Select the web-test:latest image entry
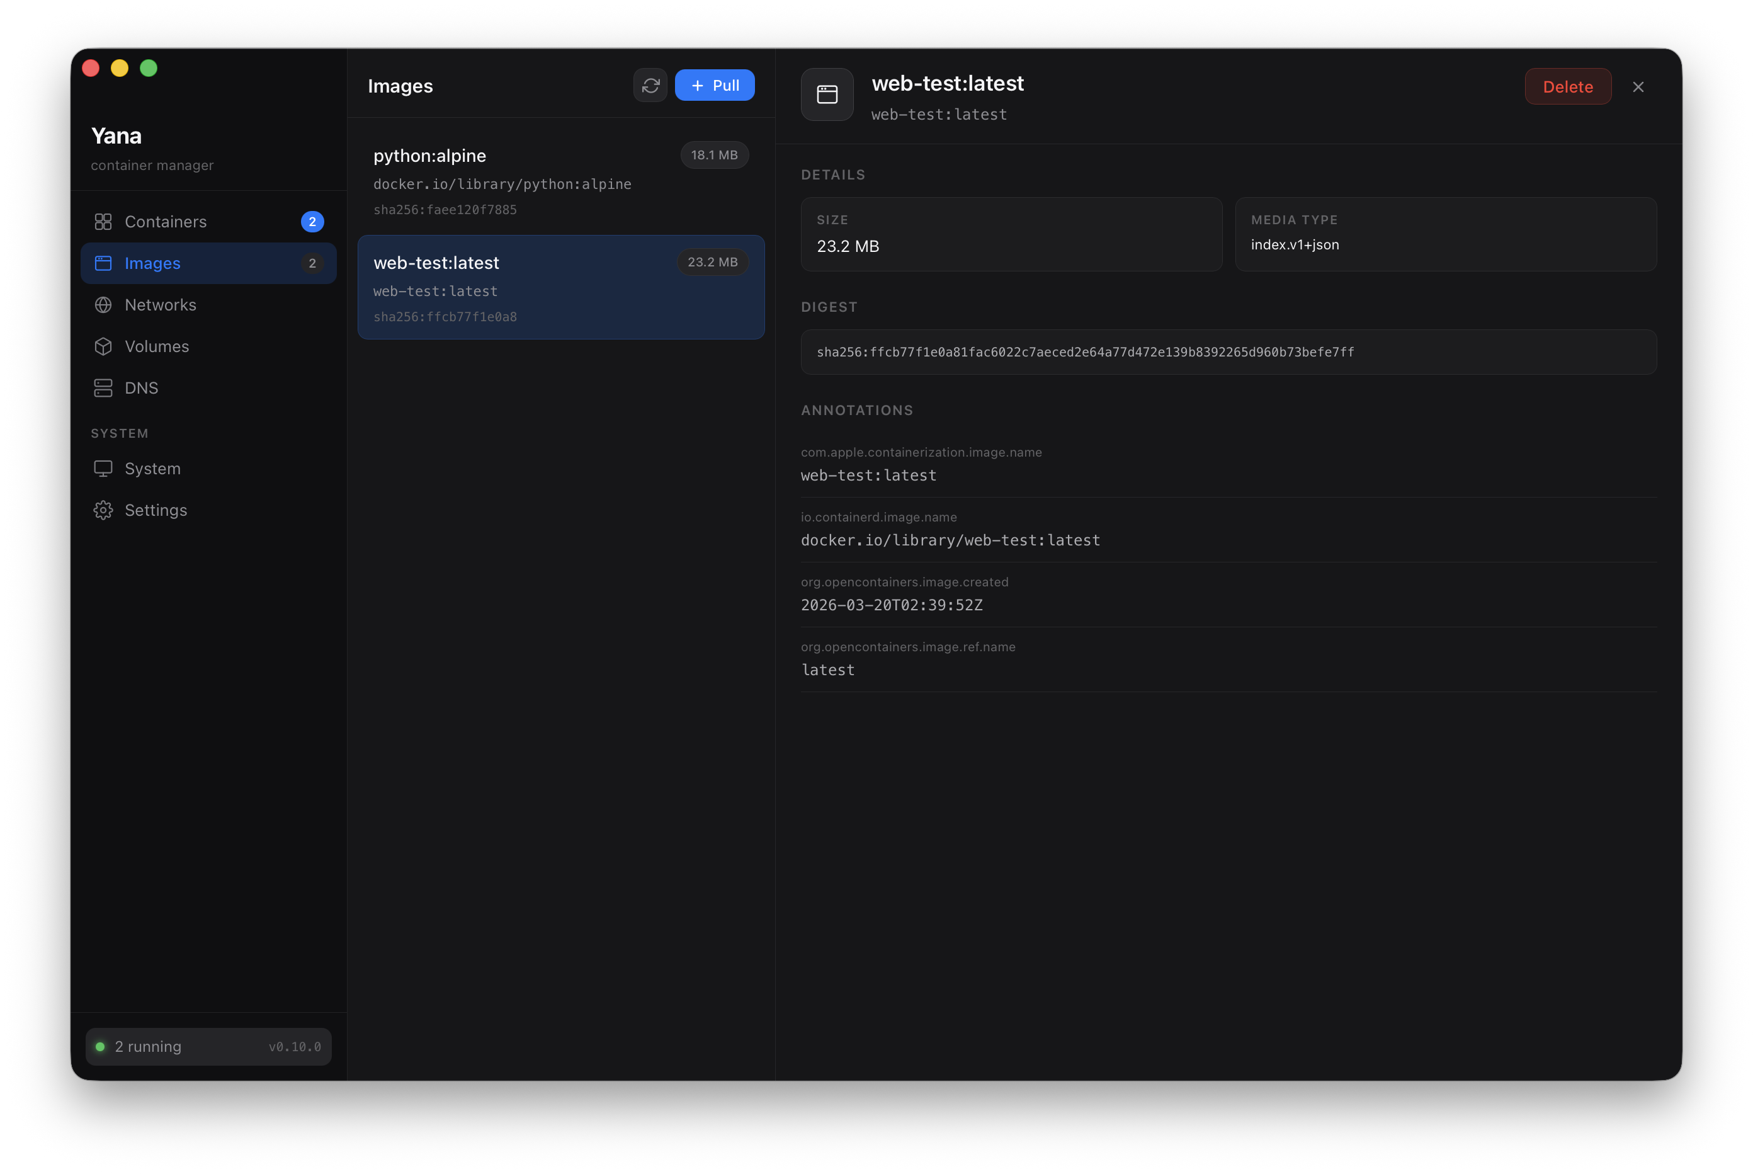 tap(560, 287)
